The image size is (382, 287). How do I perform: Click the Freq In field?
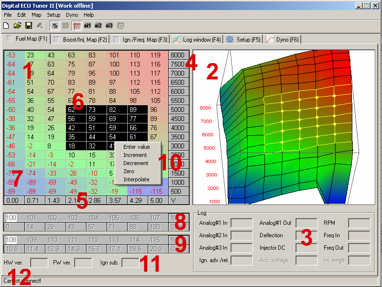click(x=360, y=235)
